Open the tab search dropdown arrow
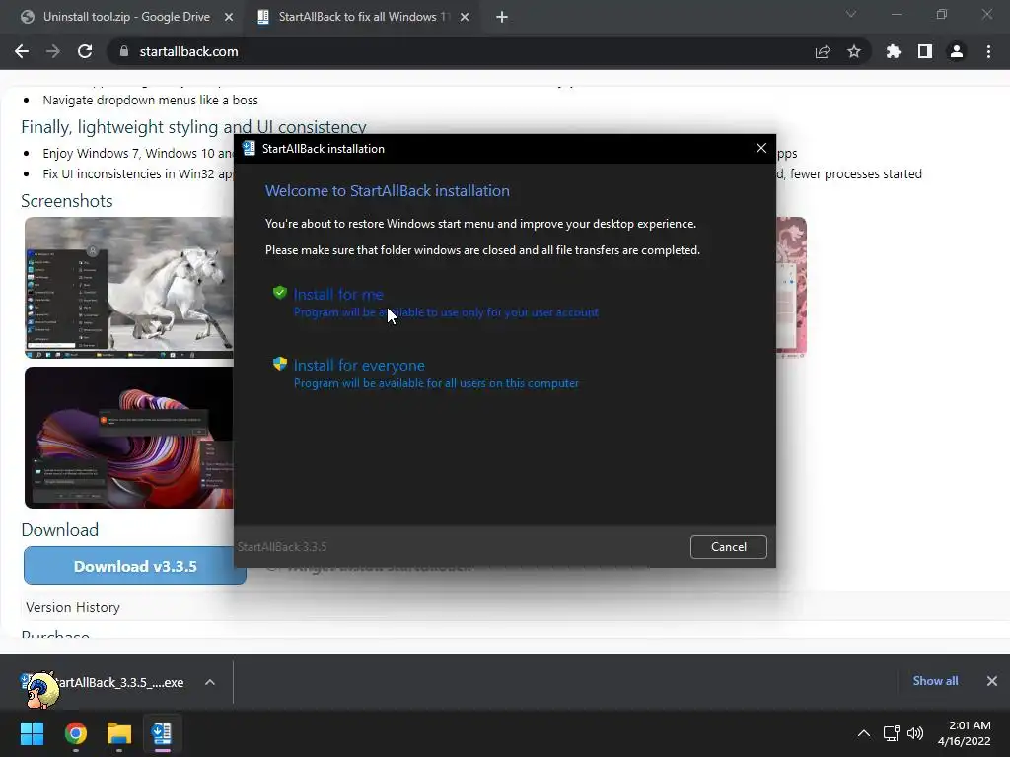1010x757 pixels. pyautogui.click(x=851, y=14)
